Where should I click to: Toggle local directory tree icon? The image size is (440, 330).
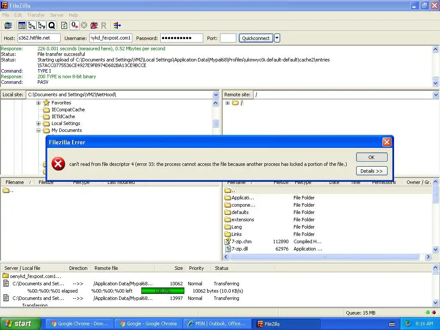[32, 25]
